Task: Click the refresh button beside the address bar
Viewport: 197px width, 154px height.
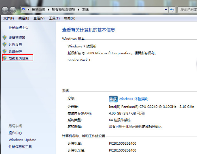Action: point(172,10)
